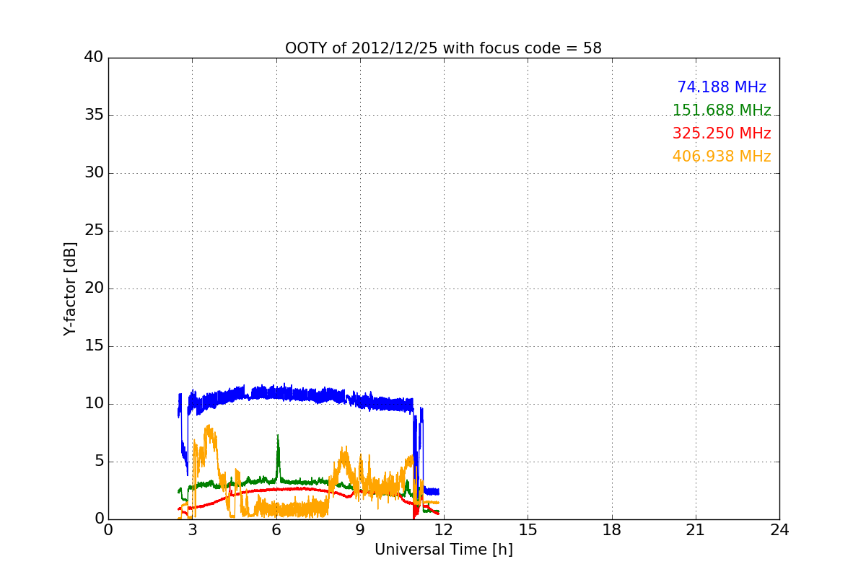
Task: Click the x-axis tick label 12
Action: click(444, 530)
